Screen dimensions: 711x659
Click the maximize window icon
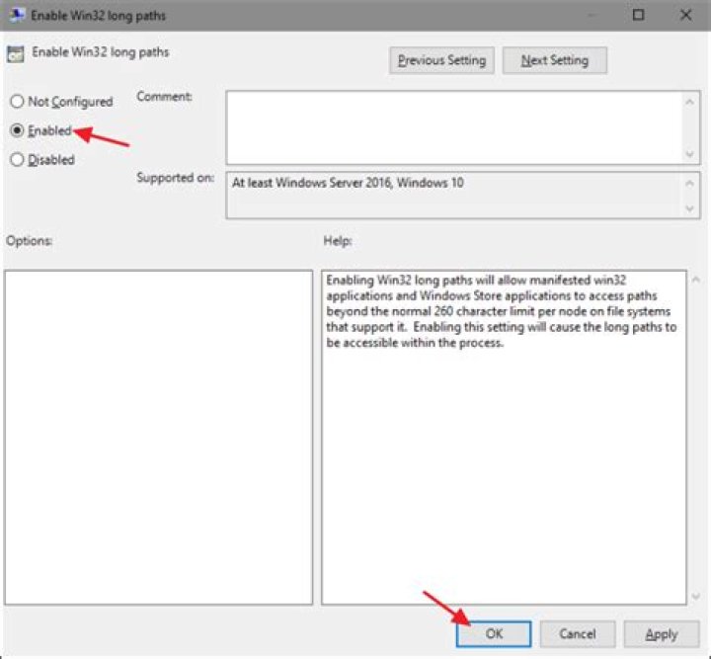click(x=638, y=16)
